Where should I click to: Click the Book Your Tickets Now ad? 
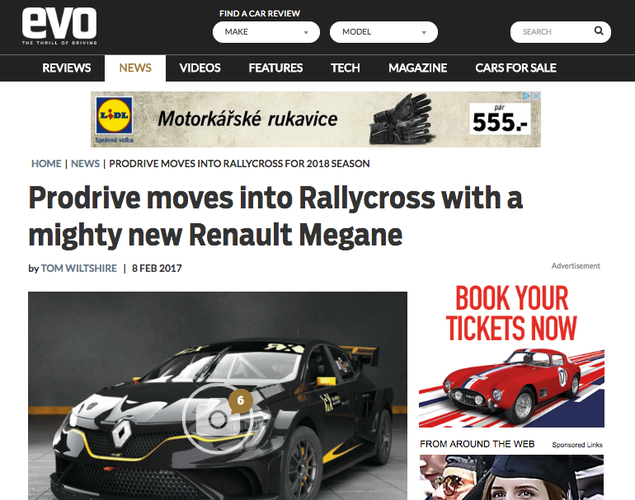511,355
